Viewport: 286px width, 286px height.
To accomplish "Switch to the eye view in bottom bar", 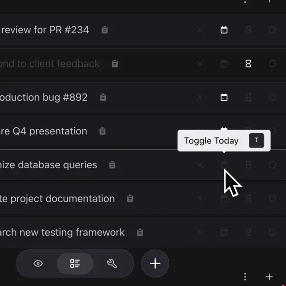I will (x=38, y=264).
